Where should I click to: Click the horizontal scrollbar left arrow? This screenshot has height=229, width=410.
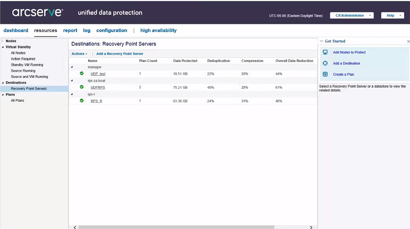tap(75, 227)
